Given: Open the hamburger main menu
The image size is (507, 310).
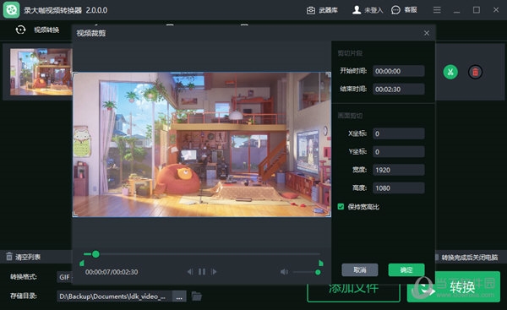Looking at the screenshot, I should 437,10.
